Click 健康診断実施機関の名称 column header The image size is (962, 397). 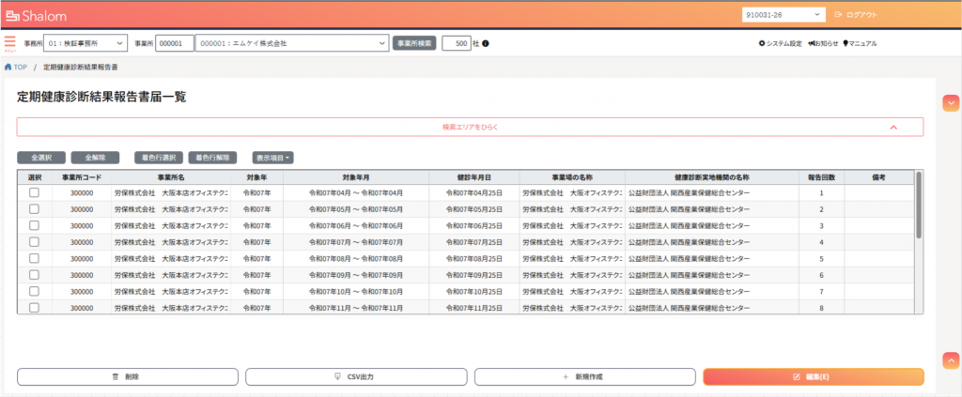click(712, 177)
